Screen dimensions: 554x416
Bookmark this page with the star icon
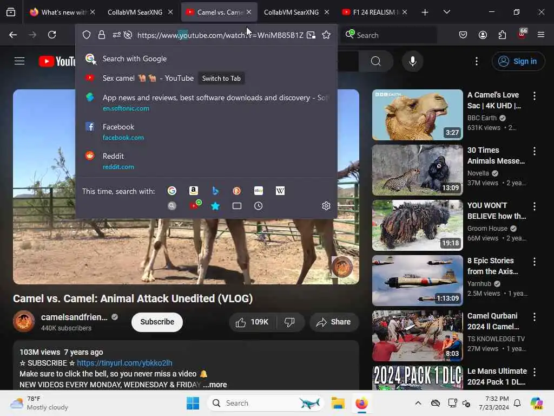point(326,35)
